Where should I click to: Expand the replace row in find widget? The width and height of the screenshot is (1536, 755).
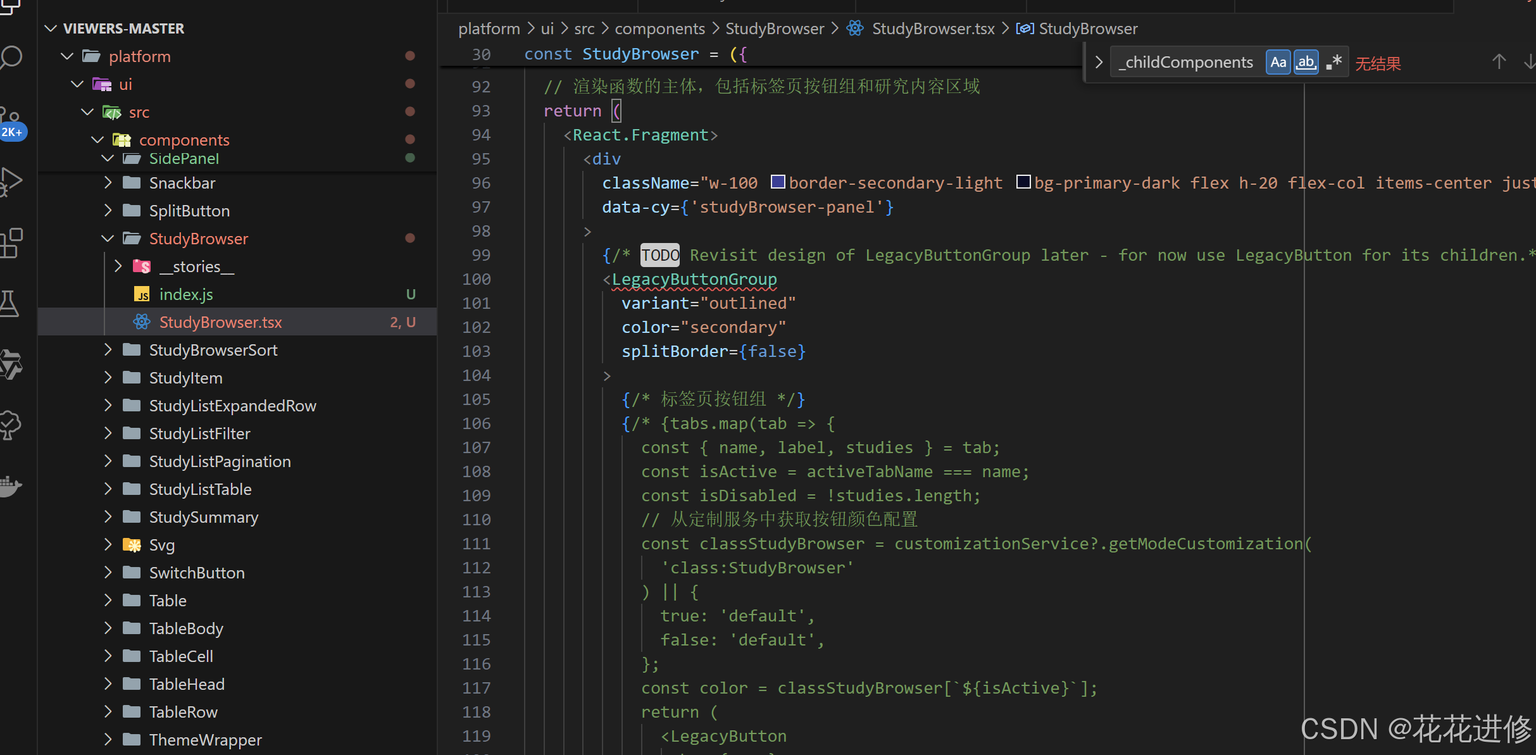(1099, 62)
